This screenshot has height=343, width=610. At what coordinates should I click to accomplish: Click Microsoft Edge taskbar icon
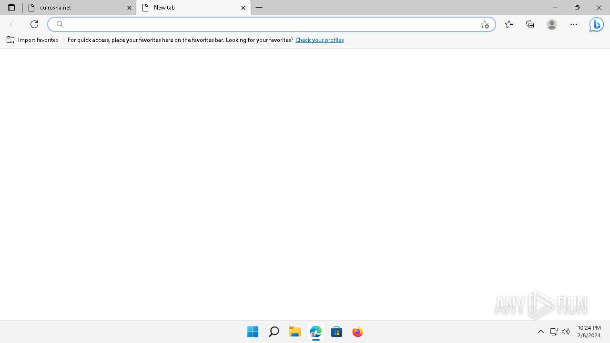pos(316,332)
